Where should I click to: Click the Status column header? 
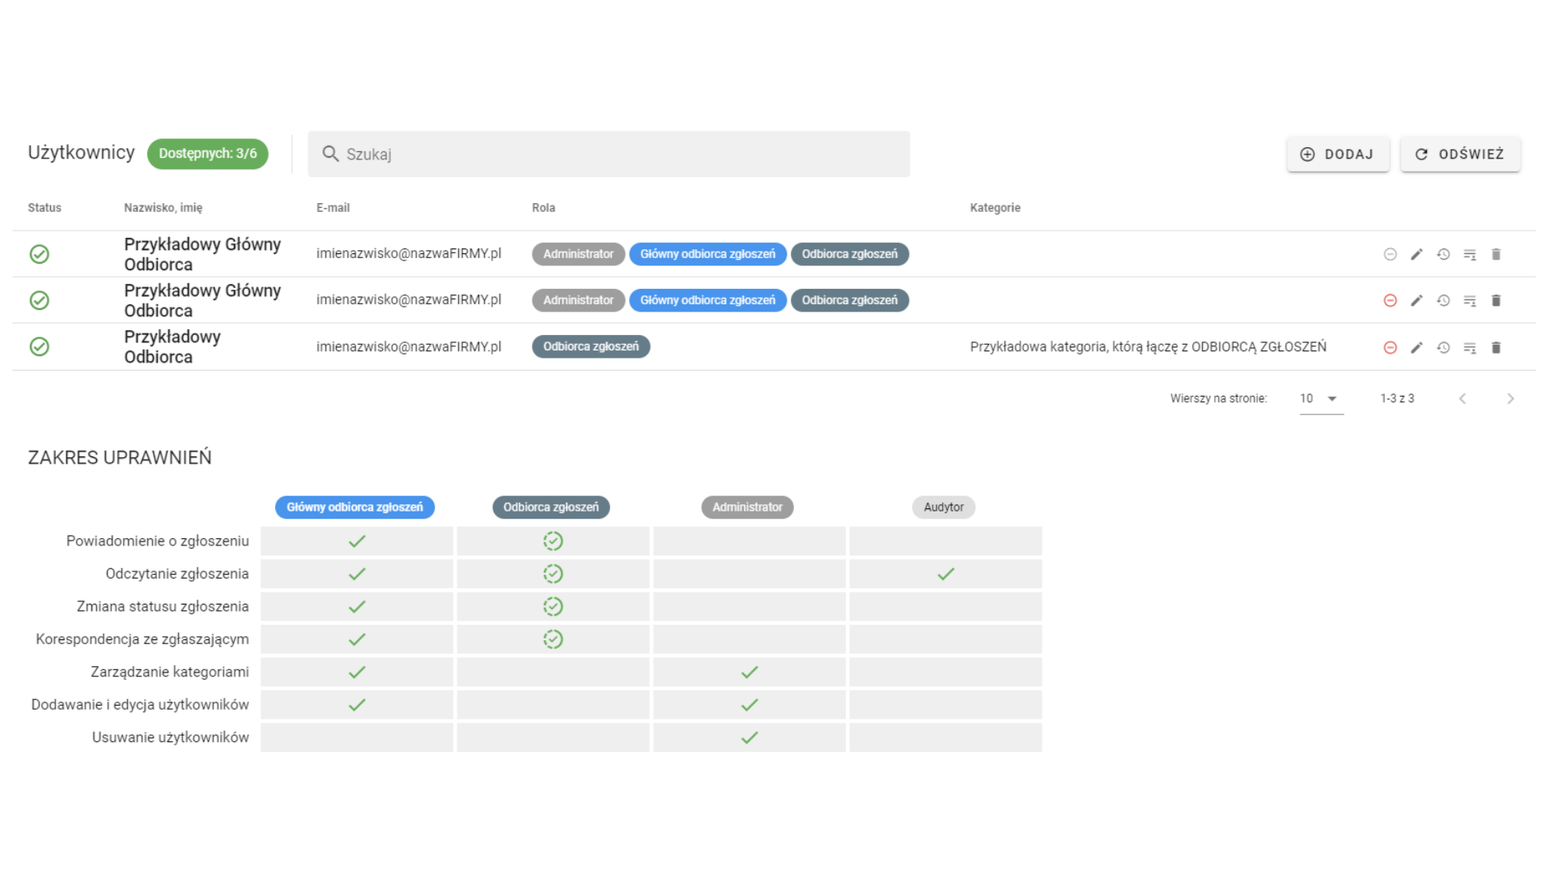point(45,208)
